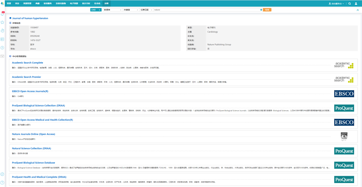This screenshot has height=187, width=362.
Task: Open the checklist tasks icon in sidebar
Action: pyautogui.click(x=2, y=39)
